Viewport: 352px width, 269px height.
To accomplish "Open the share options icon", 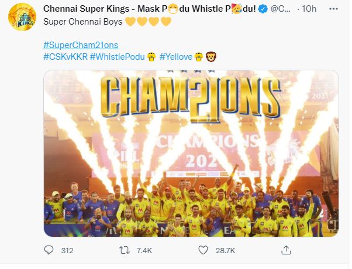I will tap(286, 250).
